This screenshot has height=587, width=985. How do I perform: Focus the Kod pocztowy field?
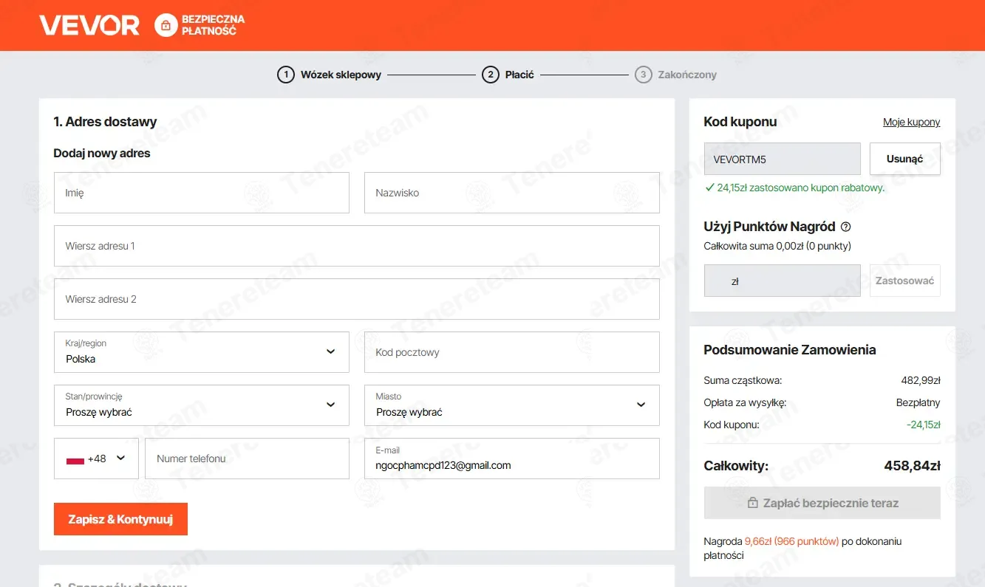512,352
